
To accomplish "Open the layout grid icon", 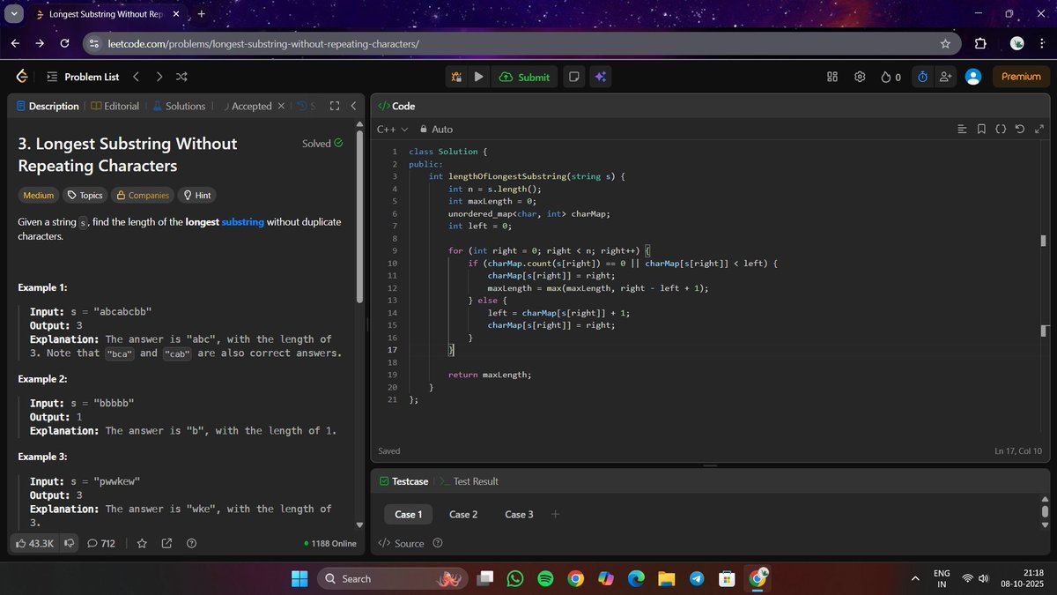I will coord(832,77).
